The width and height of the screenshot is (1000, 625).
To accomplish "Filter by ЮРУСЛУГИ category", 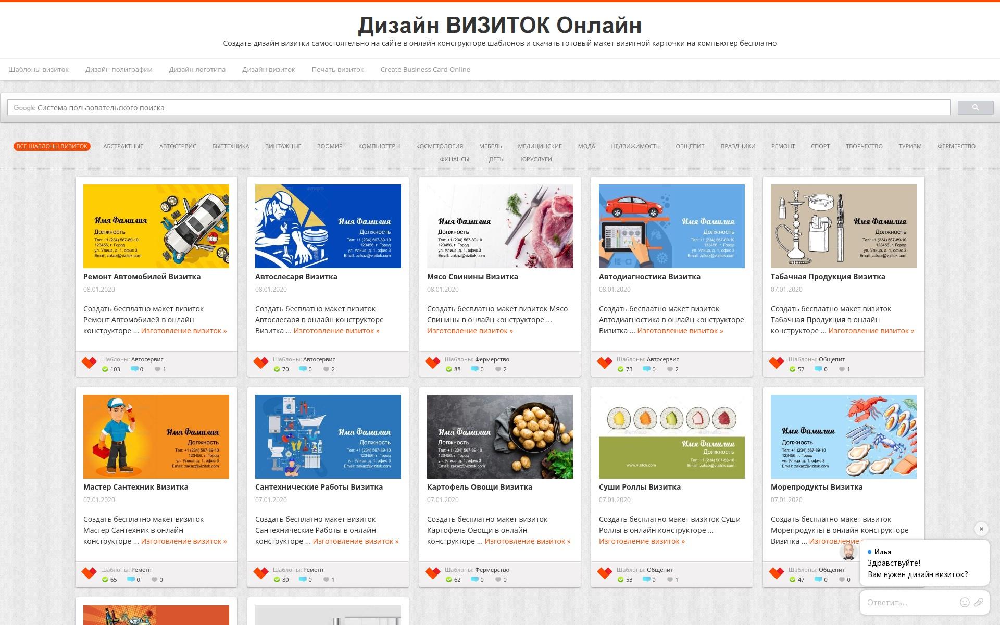I will [x=536, y=159].
